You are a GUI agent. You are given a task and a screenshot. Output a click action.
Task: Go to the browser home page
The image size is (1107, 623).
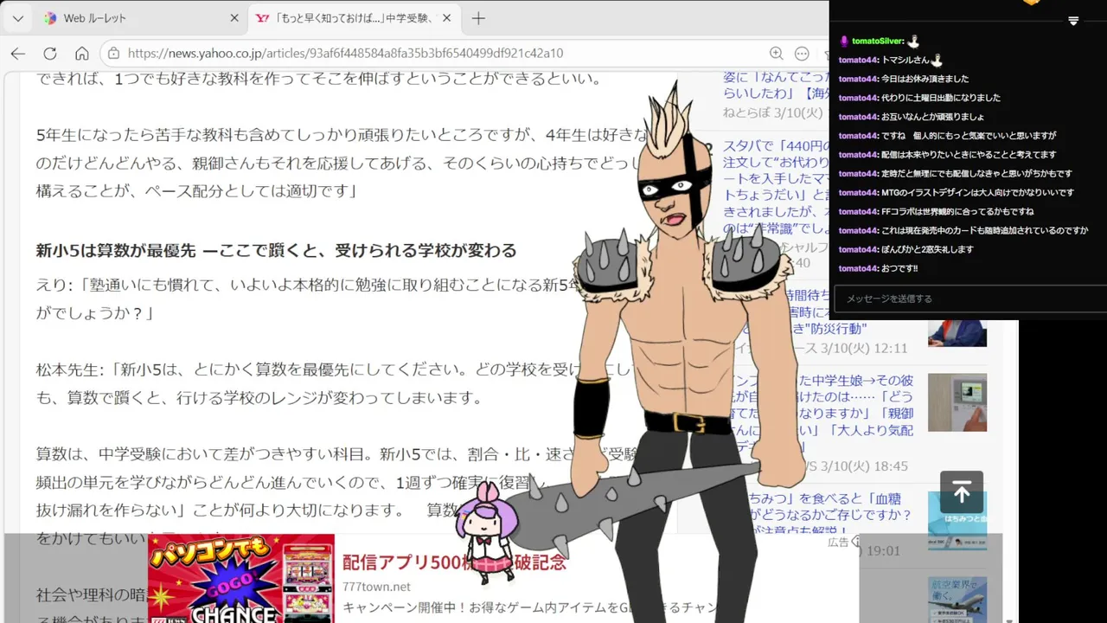click(81, 53)
